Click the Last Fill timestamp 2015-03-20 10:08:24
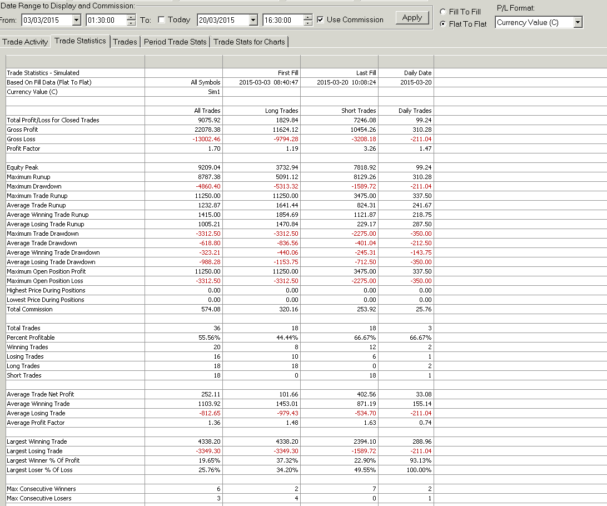 coord(346,82)
